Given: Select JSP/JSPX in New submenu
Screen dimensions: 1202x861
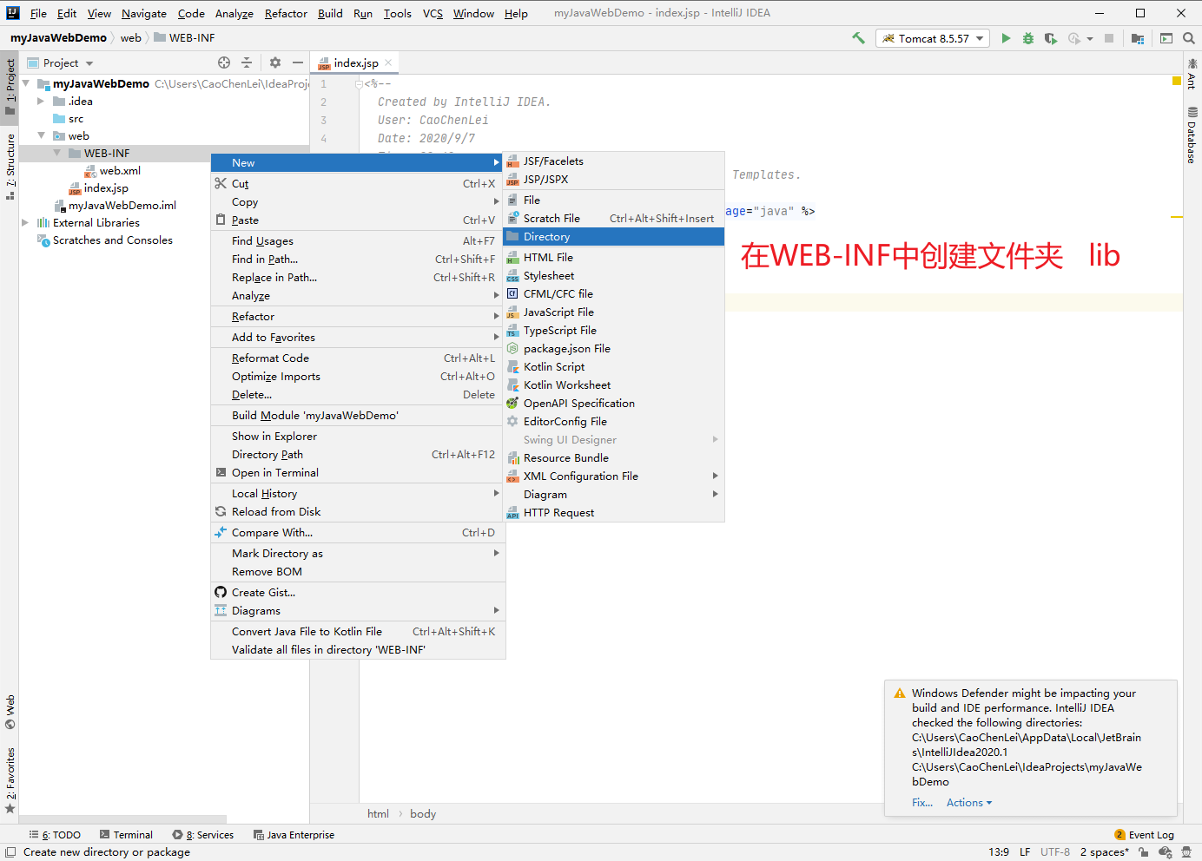Looking at the screenshot, I should [613, 180].
